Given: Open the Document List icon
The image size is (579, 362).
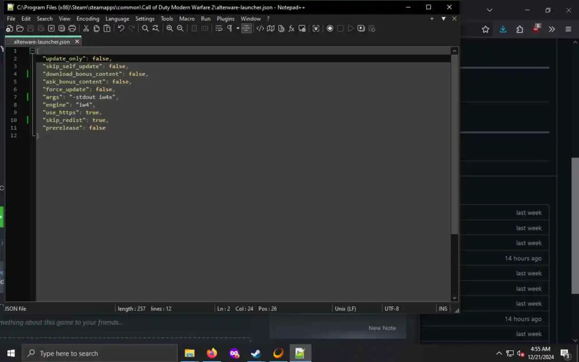Looking at the screenshot, I should (x=281, y=29).
